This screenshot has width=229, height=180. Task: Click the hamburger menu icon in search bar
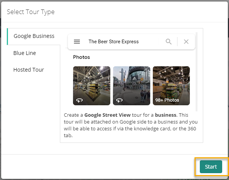(77, 42)
